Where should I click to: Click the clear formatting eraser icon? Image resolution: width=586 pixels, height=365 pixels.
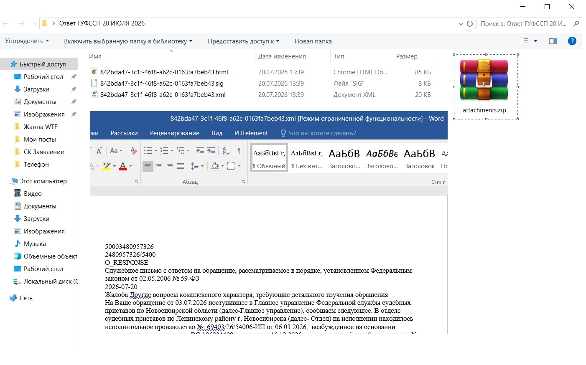tap(134, 151)
